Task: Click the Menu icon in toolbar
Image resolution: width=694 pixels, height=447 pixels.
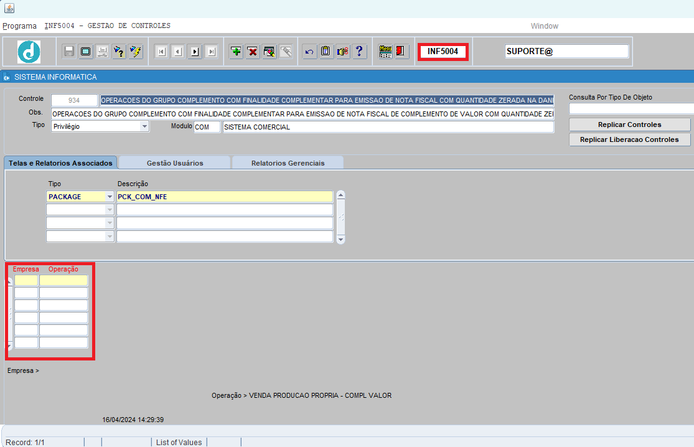Action: point(385,52)
